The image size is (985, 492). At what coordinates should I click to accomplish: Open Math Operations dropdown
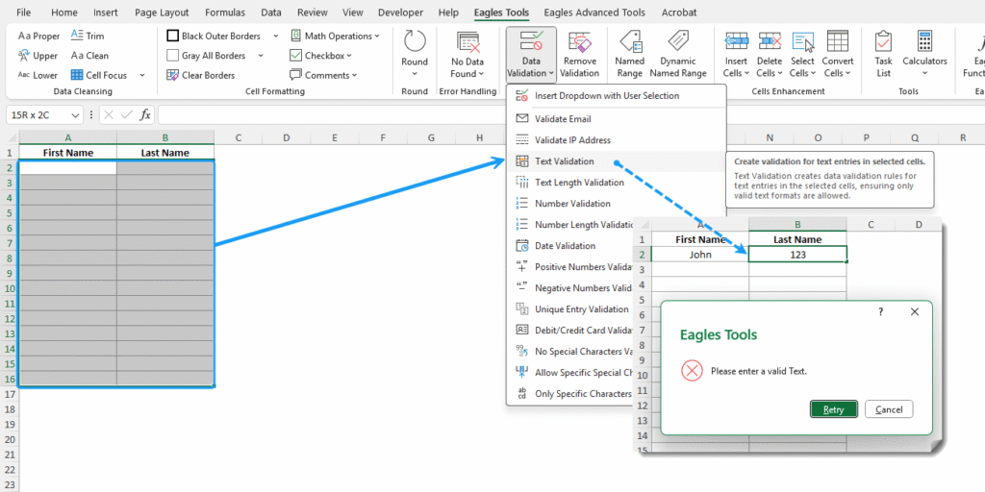335,36
